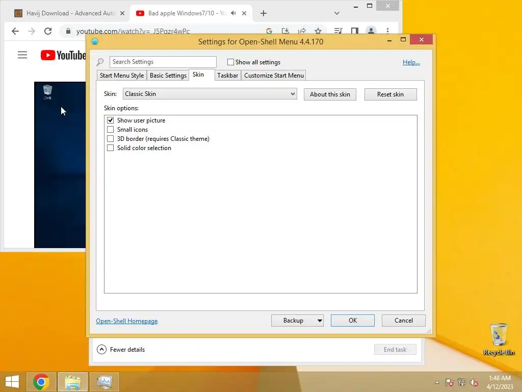Click the install/download icon in address bar
522x392 pixels.
tap(285, 31)
